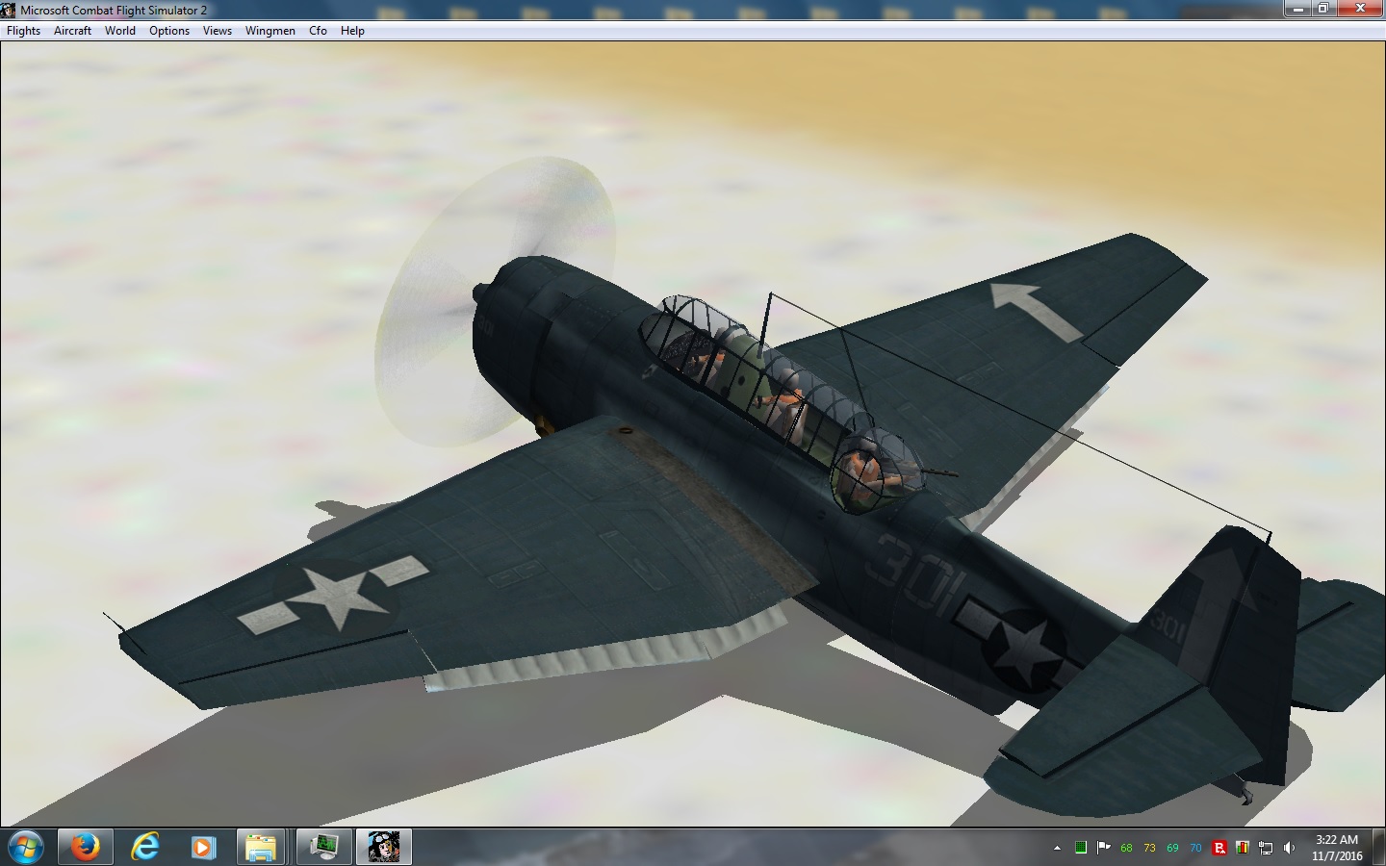Screen dimensions: 1386x866
Task: Open the volume speaker tray icon
Action: (x=1289, y=848)
